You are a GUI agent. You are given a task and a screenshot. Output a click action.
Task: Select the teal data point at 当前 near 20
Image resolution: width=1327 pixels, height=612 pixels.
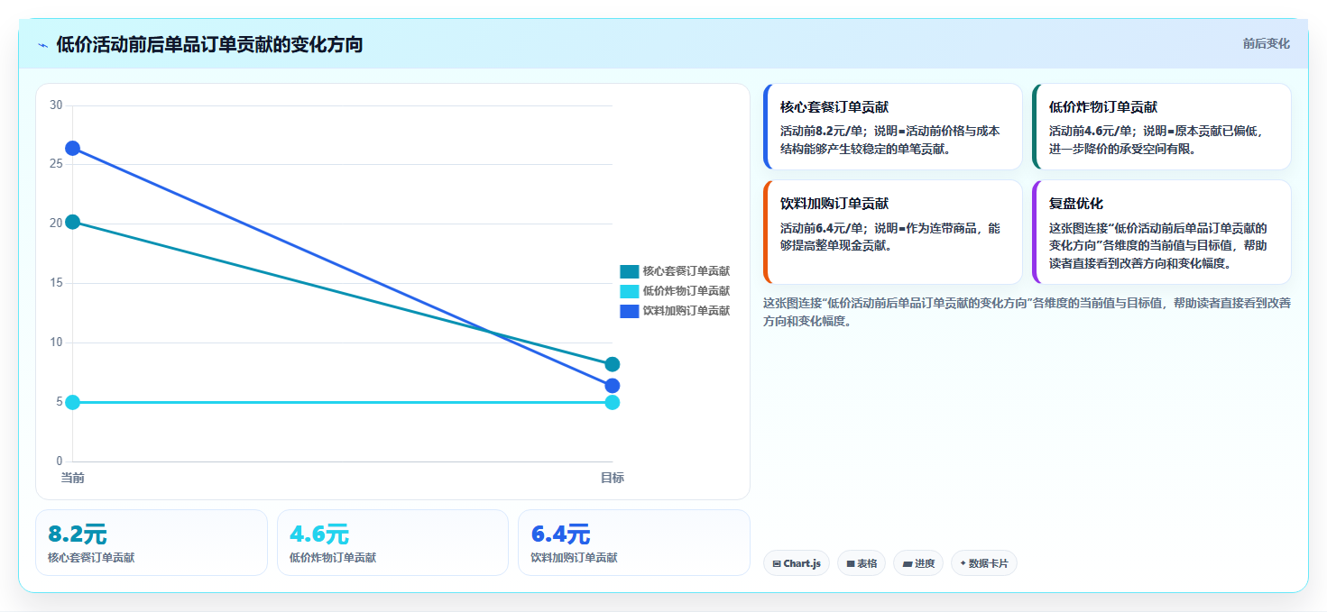(72, 222)
